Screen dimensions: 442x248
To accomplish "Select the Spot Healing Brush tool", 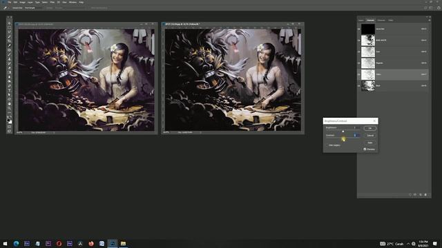I will point(9,50).
